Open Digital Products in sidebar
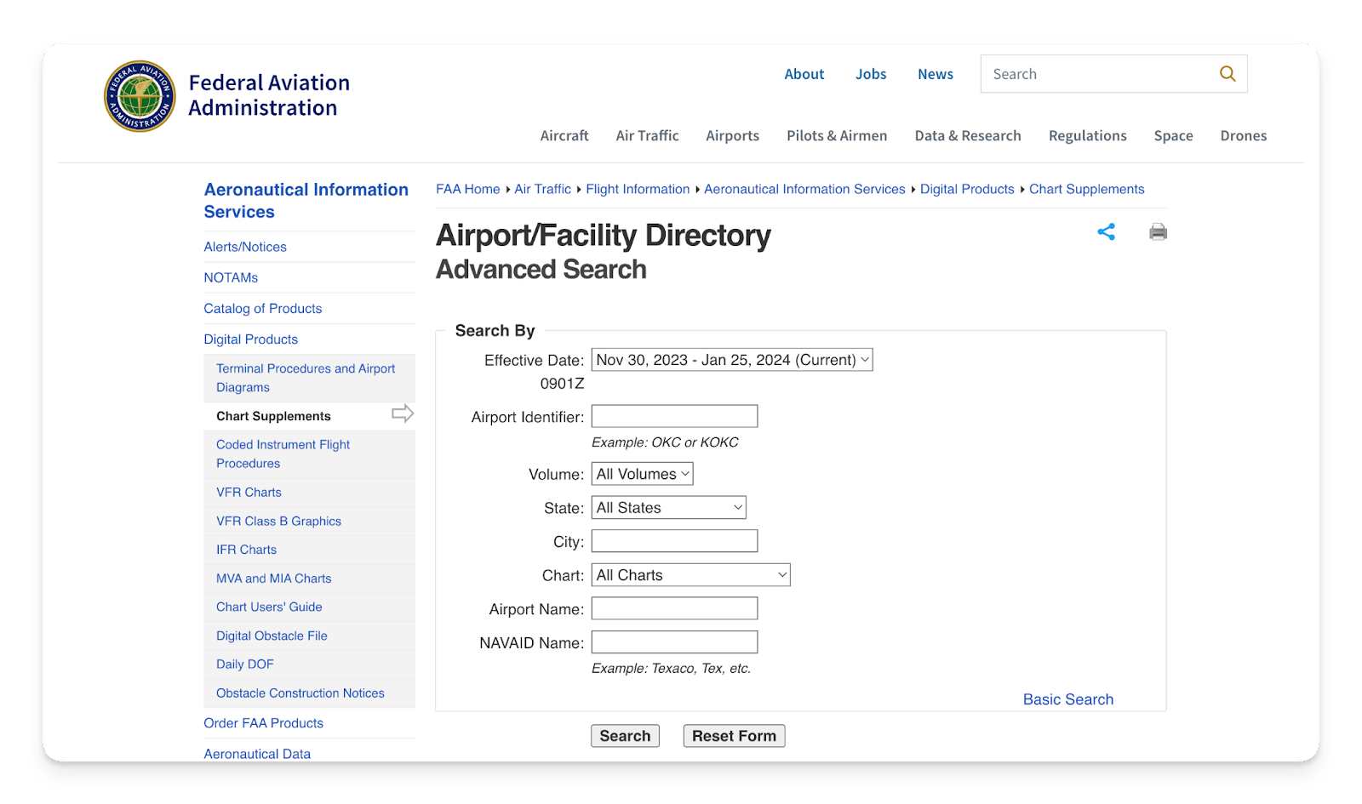The width and height of the screenshot is (1362, 804). pos(251,339)
